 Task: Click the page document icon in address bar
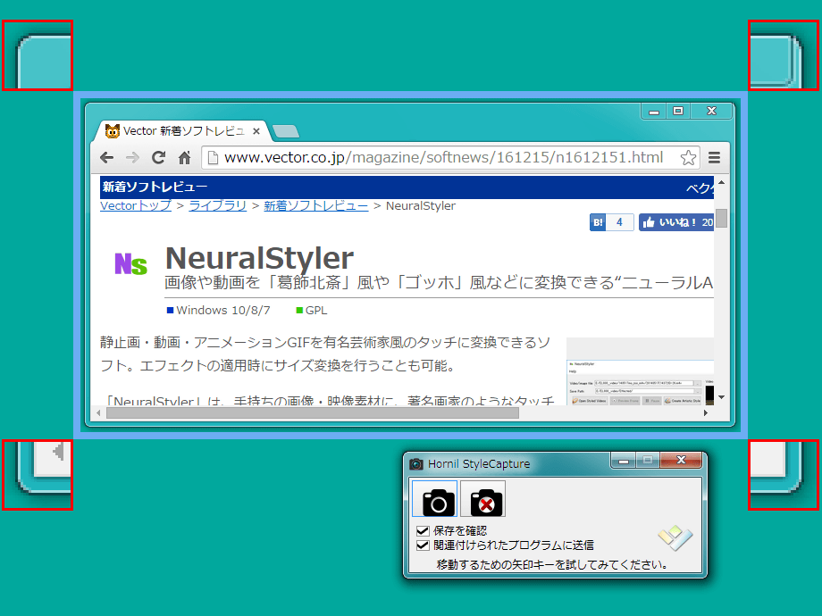pyautogui.click(x=213, y=158)
